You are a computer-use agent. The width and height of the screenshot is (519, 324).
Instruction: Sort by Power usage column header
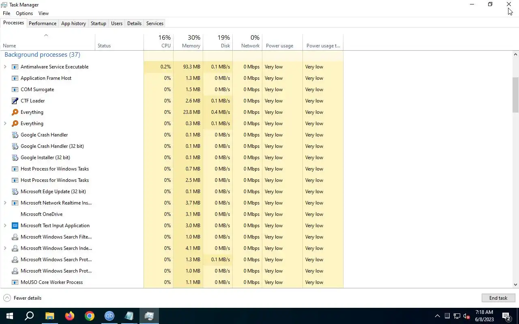pos(282,42)
